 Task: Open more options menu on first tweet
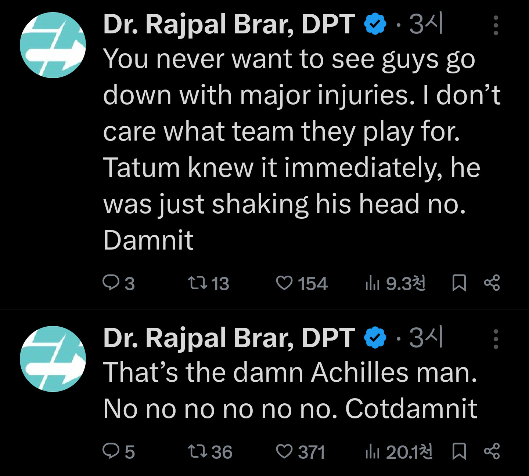coord(496,25)
